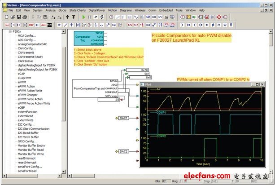Viewport: 275px width, 185px height.
Task: Select GPIO Config... in the tree
Action: 28,141
